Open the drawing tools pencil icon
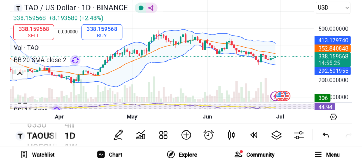The height and width of the screenshot is (163, 362). coord(118,135)
